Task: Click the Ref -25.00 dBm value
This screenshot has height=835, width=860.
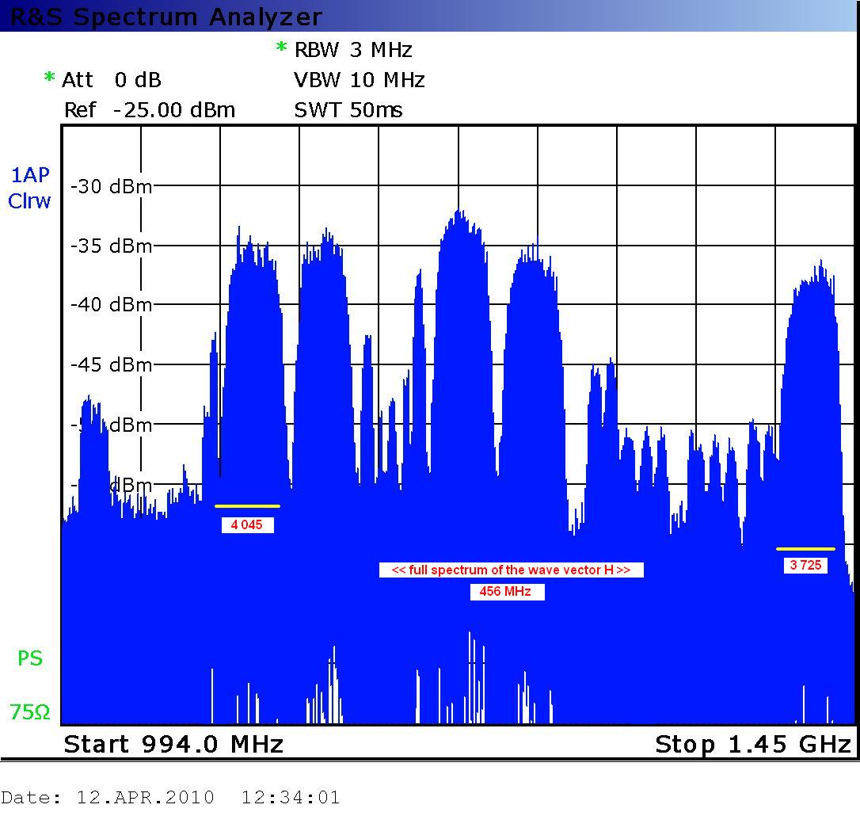Action: point(150,110)
